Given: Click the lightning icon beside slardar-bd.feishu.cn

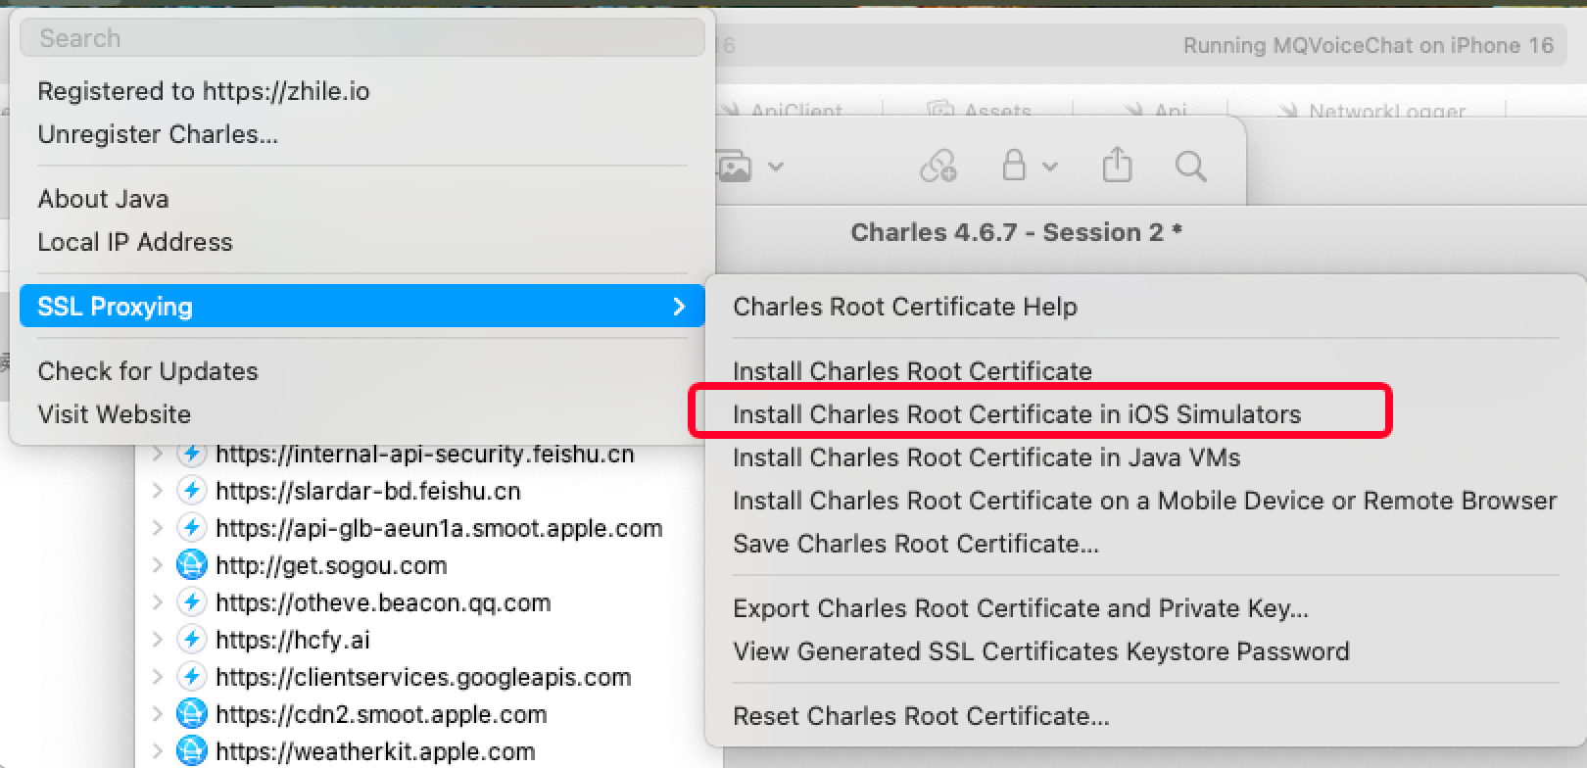Looking at the screenshot, I should tap(192, 491).
